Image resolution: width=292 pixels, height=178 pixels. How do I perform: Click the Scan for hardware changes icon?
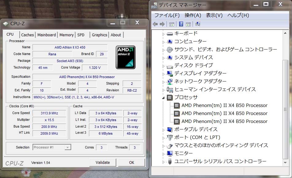coord(198,24)
